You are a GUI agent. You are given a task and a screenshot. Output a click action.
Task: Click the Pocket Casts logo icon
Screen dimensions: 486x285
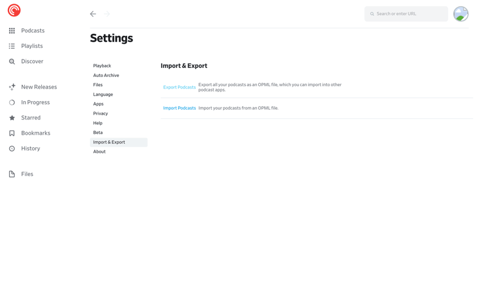point(14,10)
